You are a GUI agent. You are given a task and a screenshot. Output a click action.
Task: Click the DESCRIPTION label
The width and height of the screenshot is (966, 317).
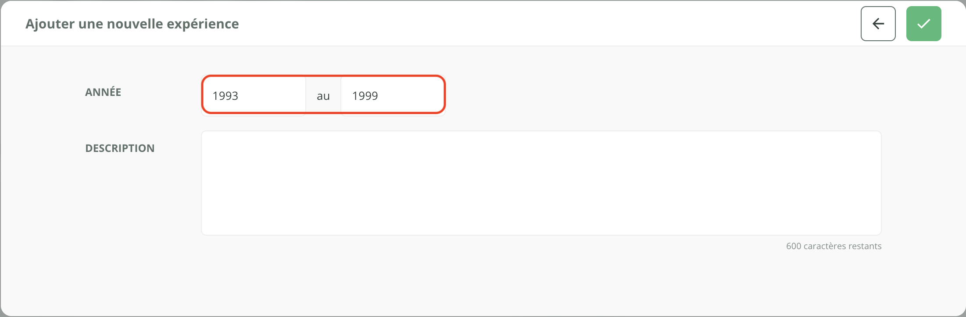(120, 148)
